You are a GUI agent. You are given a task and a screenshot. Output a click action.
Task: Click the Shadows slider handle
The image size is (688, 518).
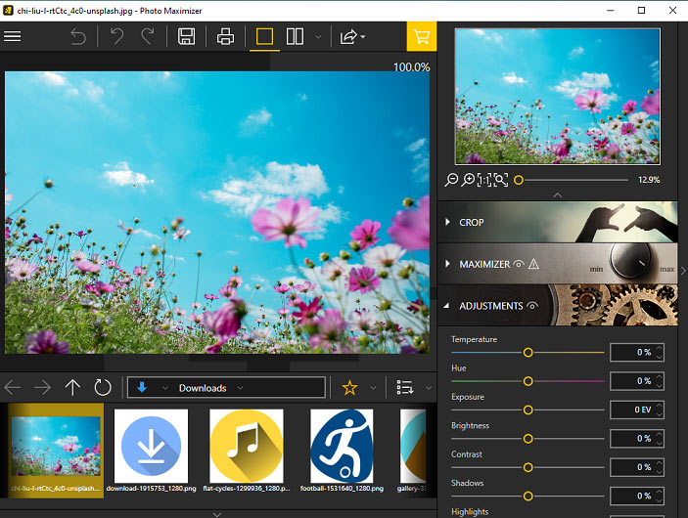527,496
